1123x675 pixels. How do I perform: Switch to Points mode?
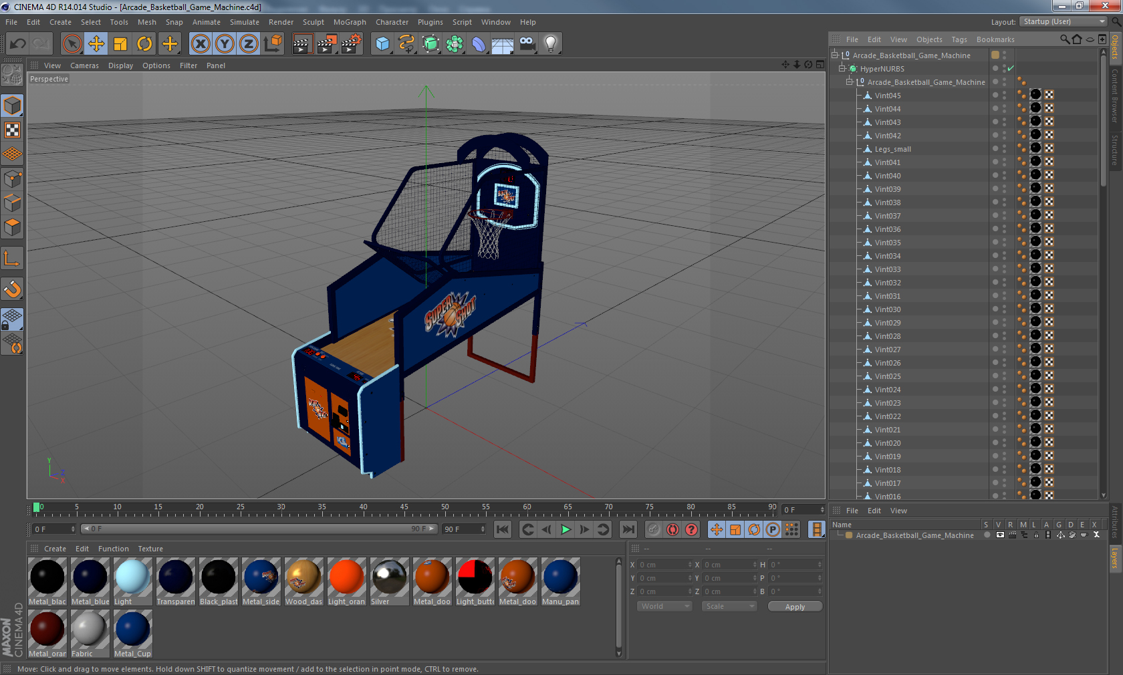point(12,178)
